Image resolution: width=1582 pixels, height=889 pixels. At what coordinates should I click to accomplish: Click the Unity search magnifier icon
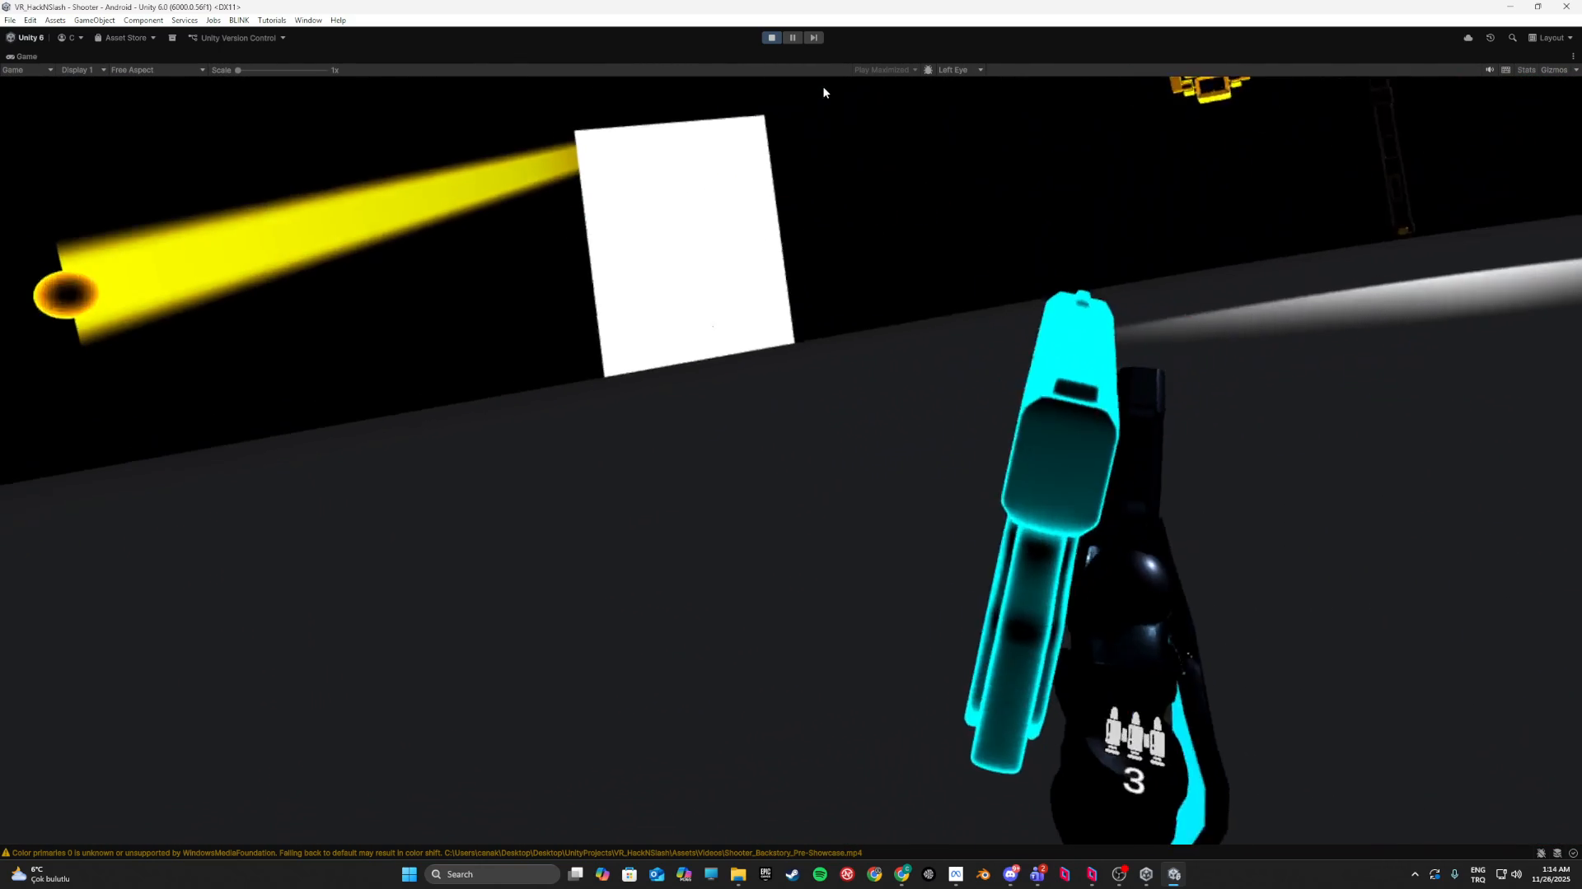point(1513,38)
